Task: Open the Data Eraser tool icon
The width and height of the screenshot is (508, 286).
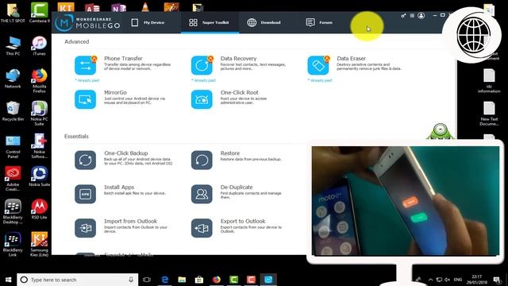Action: (318, 65)
